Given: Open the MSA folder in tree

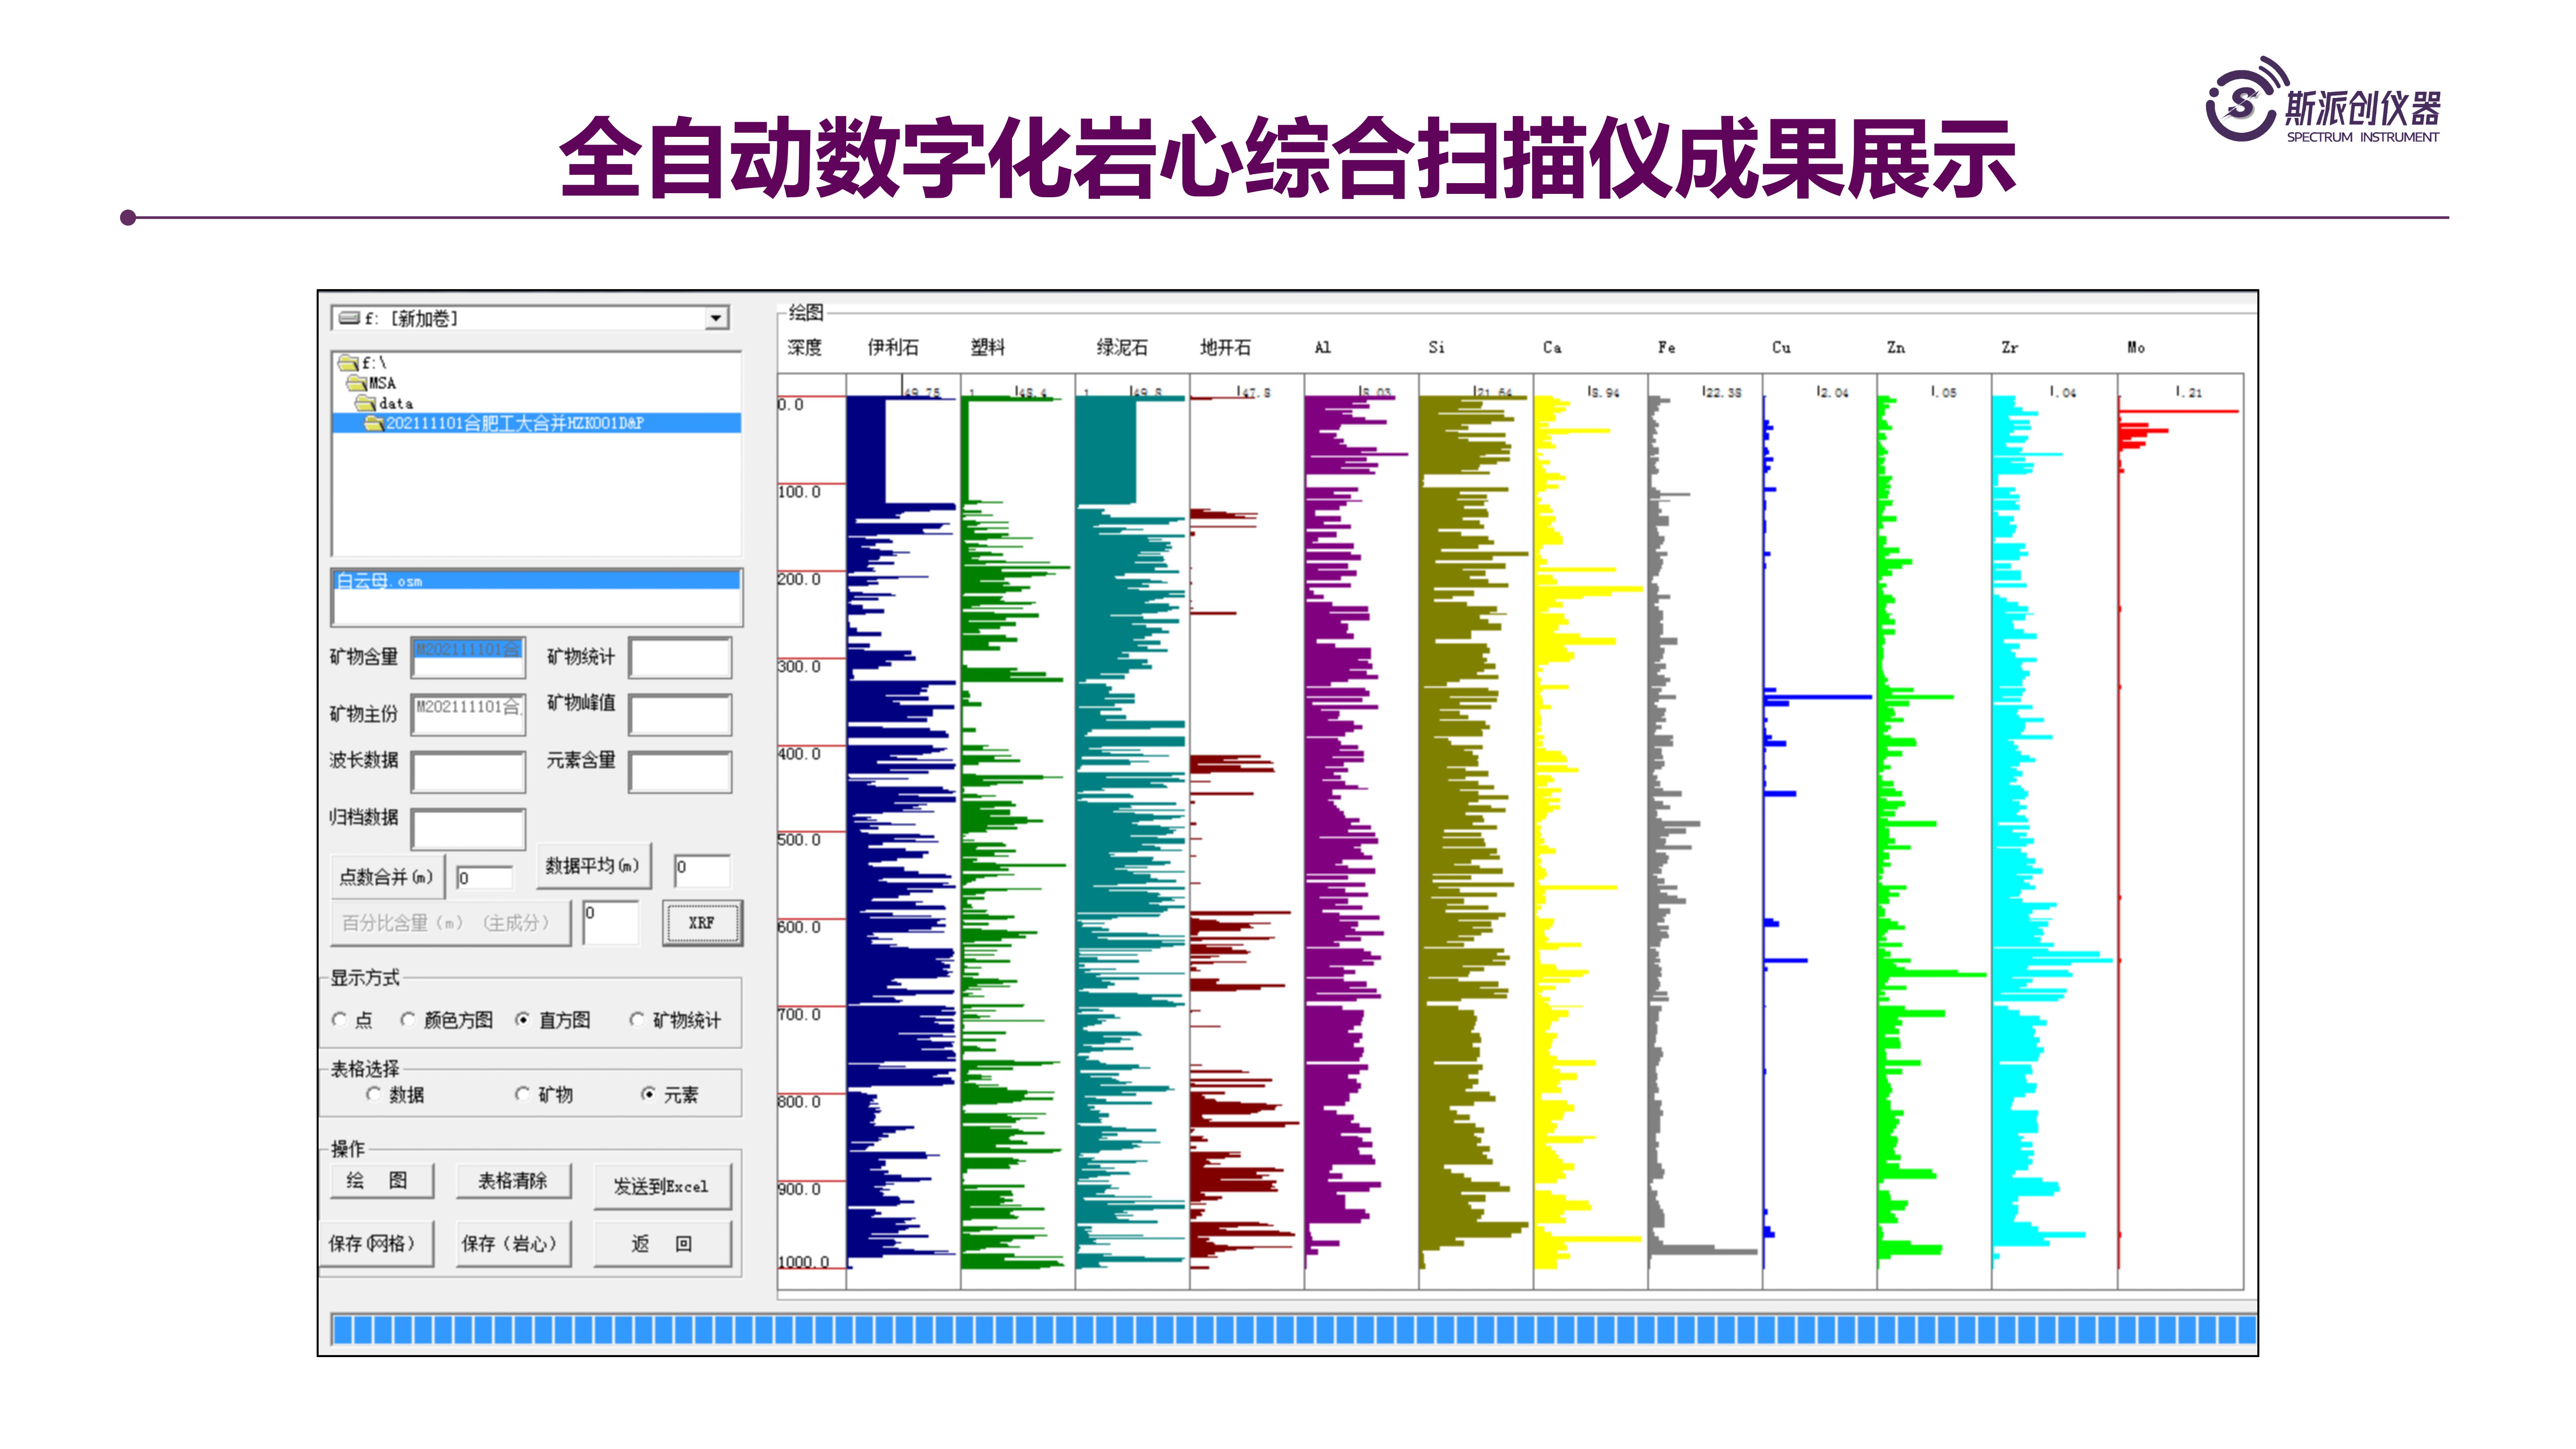Looking at the screenshot, I should tap(371, 383).
